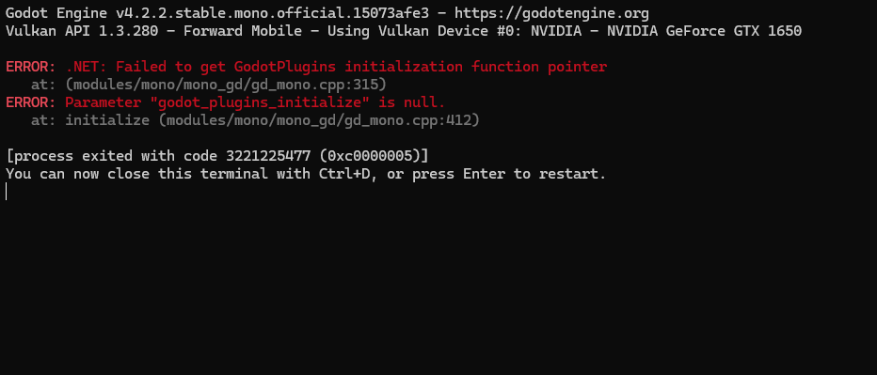The width and height of the screenshot is (877, 375).
Task: Click the Godot Engine title text
Action: click(x=56, y=13)
